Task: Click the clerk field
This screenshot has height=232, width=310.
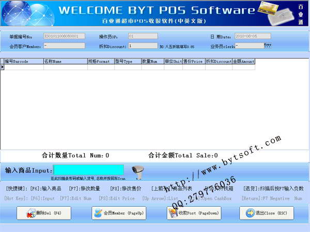Action: pos(250,46)
